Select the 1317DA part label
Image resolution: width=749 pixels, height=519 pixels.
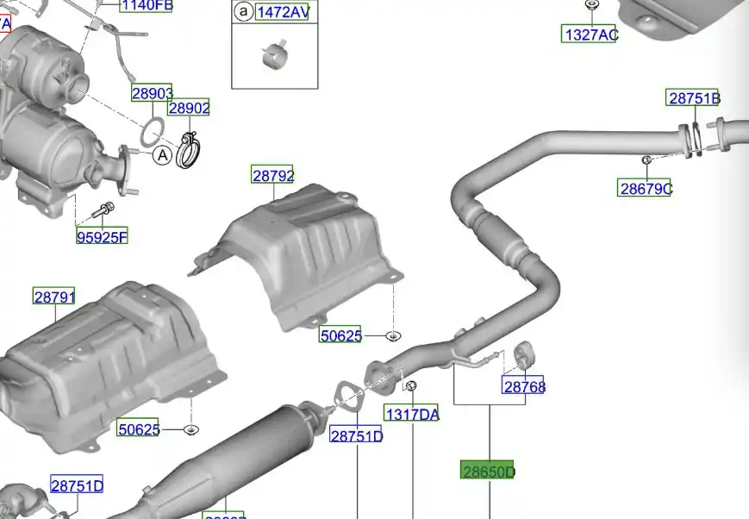[412, 414]
